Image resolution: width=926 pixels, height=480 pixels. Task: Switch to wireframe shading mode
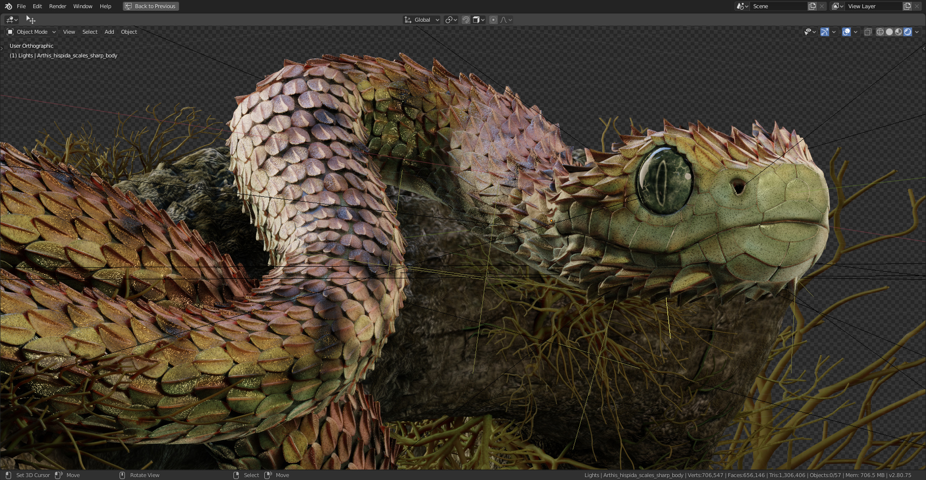tap(880, 32)
